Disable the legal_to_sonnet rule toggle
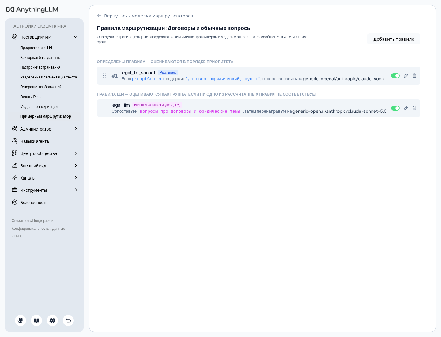This screenshot has width=441, height=337. 395,76
